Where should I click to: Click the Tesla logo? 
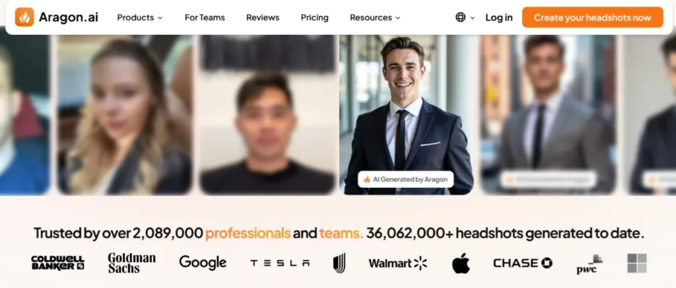[280, 263]
